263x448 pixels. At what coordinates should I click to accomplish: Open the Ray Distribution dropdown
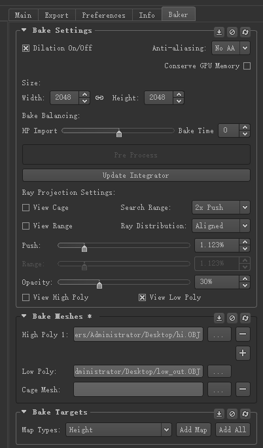click(x=221, y=226)
